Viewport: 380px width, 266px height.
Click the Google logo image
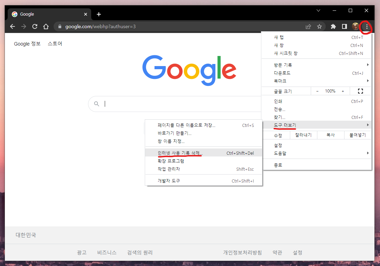point(189,70)
